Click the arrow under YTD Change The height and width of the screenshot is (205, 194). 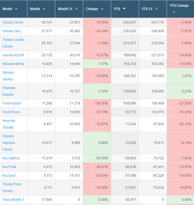(x=174, y=12)
